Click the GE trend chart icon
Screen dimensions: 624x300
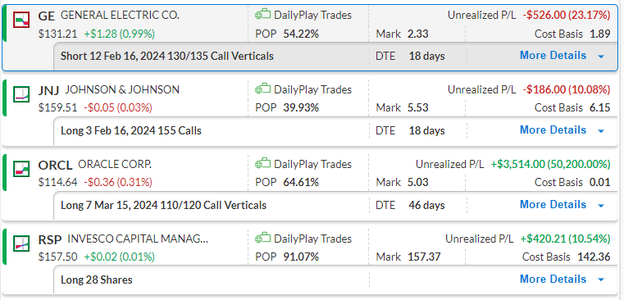pyautogui.click(x=21, y=20)
